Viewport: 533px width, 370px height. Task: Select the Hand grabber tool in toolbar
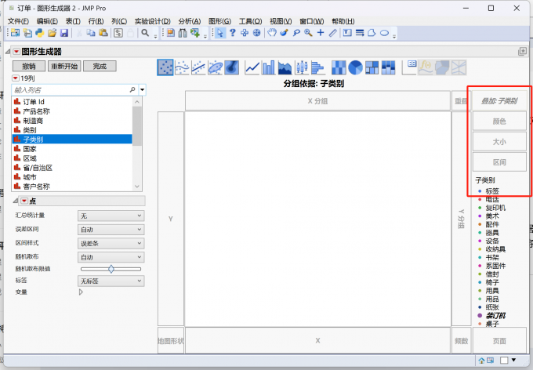pyautogui.click(x=272, y=33)
